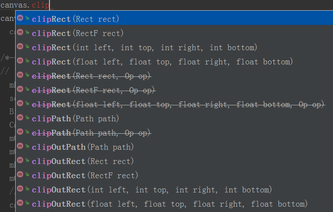The image size is (333, 212).
Task: Select clipOutRect(RectF rect) suggestion
Action: click(x=174, y=176)
